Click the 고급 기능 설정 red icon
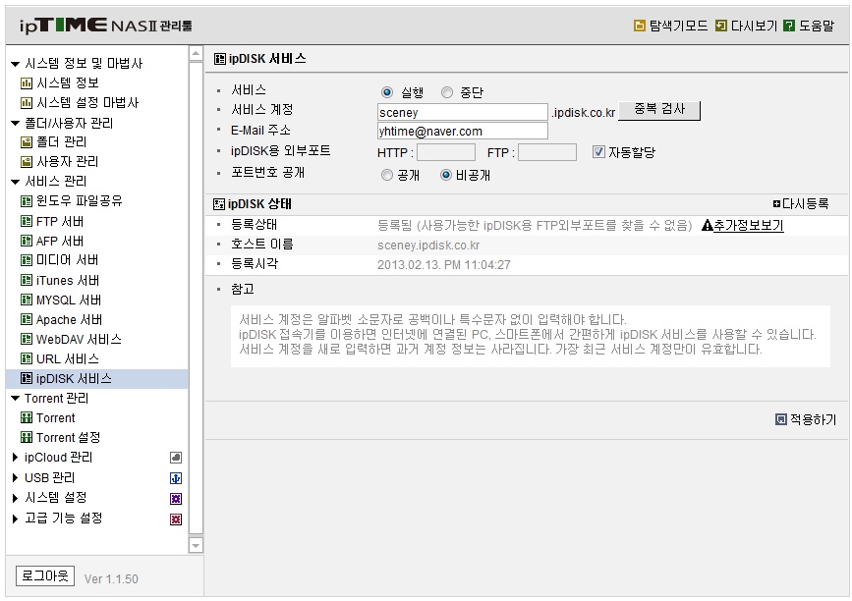 [176, 519]
